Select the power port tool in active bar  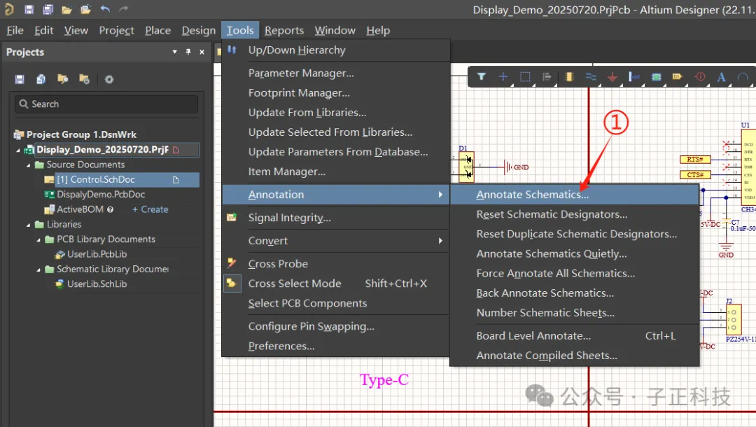point(612,76)
